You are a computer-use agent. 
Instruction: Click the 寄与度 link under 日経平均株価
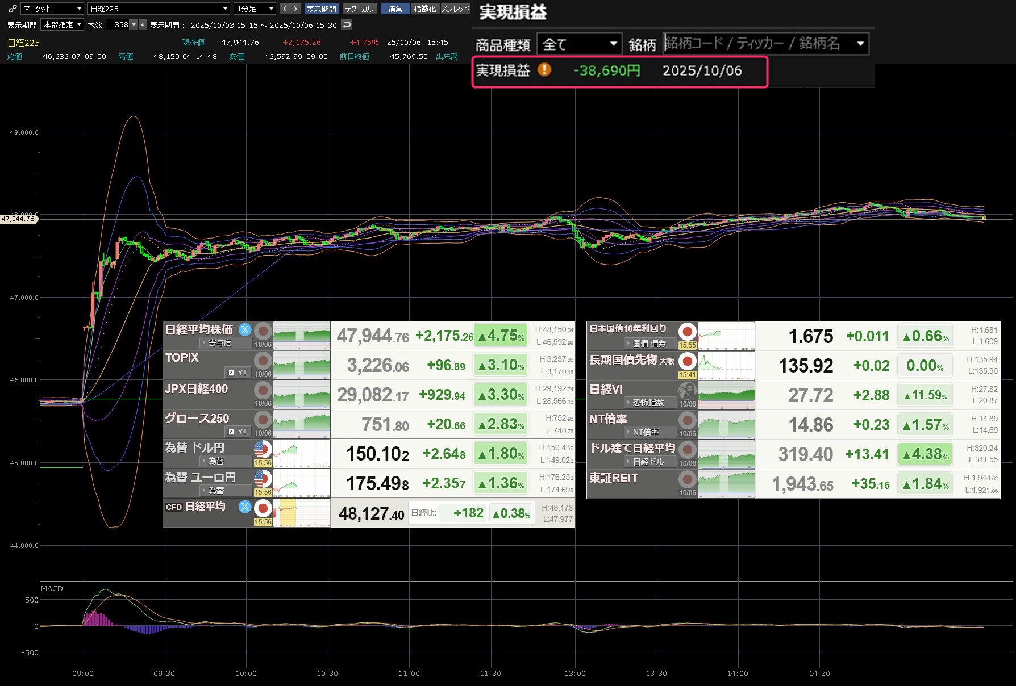pos(219,343)
